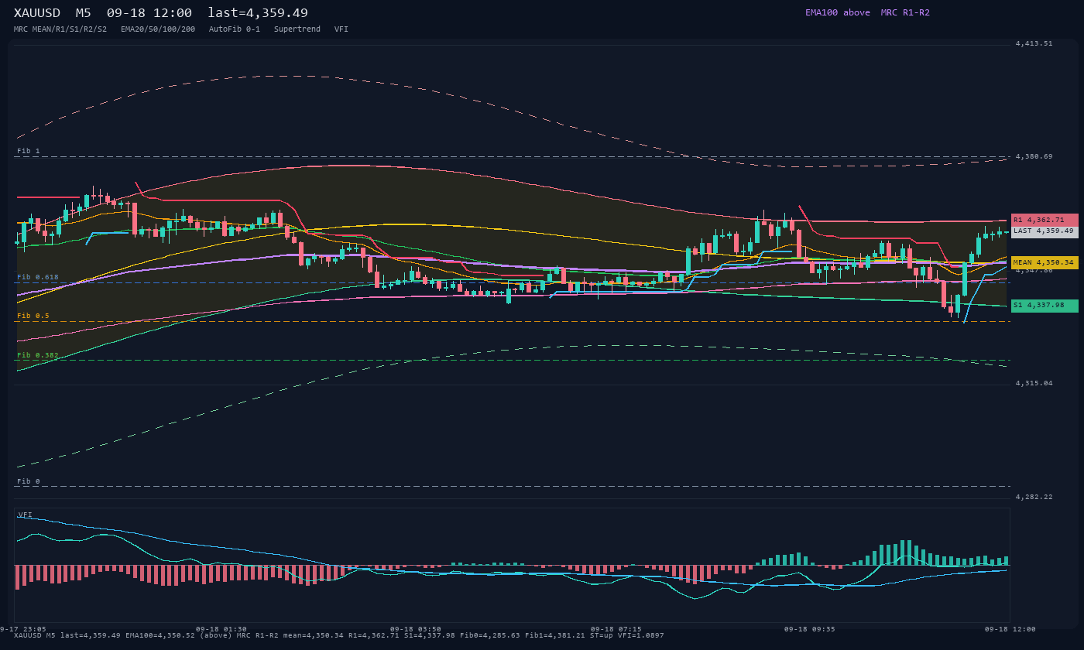Click the 'Fib 1' level label
The height and width of the screenshot is (650, 1084).
pos(29,151)
